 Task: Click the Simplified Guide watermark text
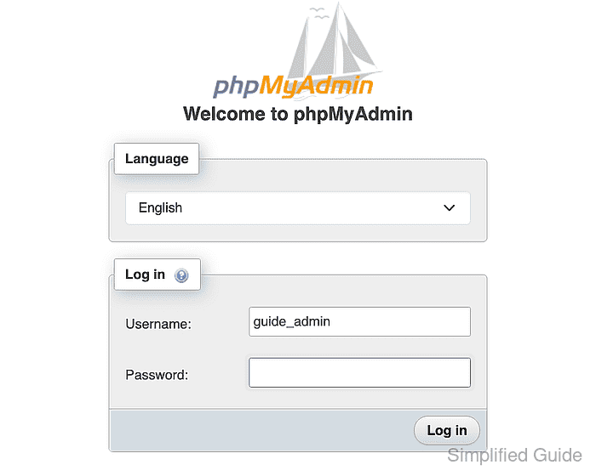point(514,455)
